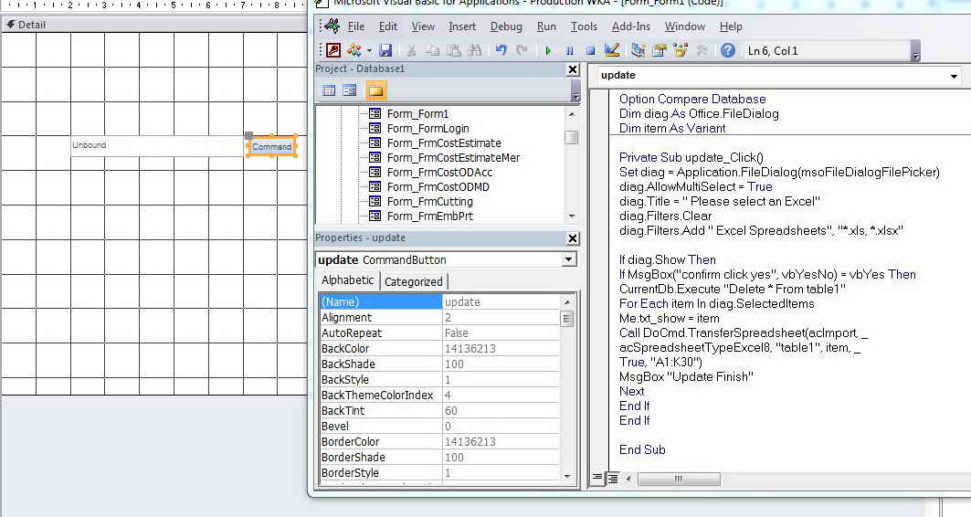The height and width of the screenshot is (517, 971).
Task: Click the Toolbox icon in the toolbar
Action: point(702,51)
